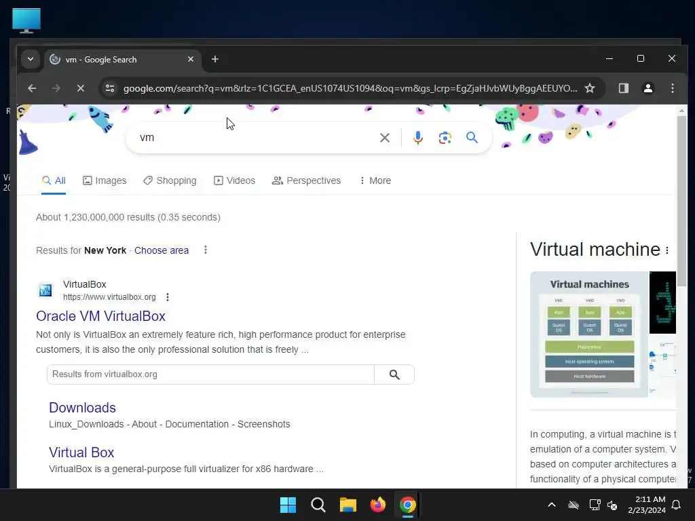Click the 'https://www.virtualbox.org' URL text
This screenshot has height=521, width=695.
[x=109, y=297]
